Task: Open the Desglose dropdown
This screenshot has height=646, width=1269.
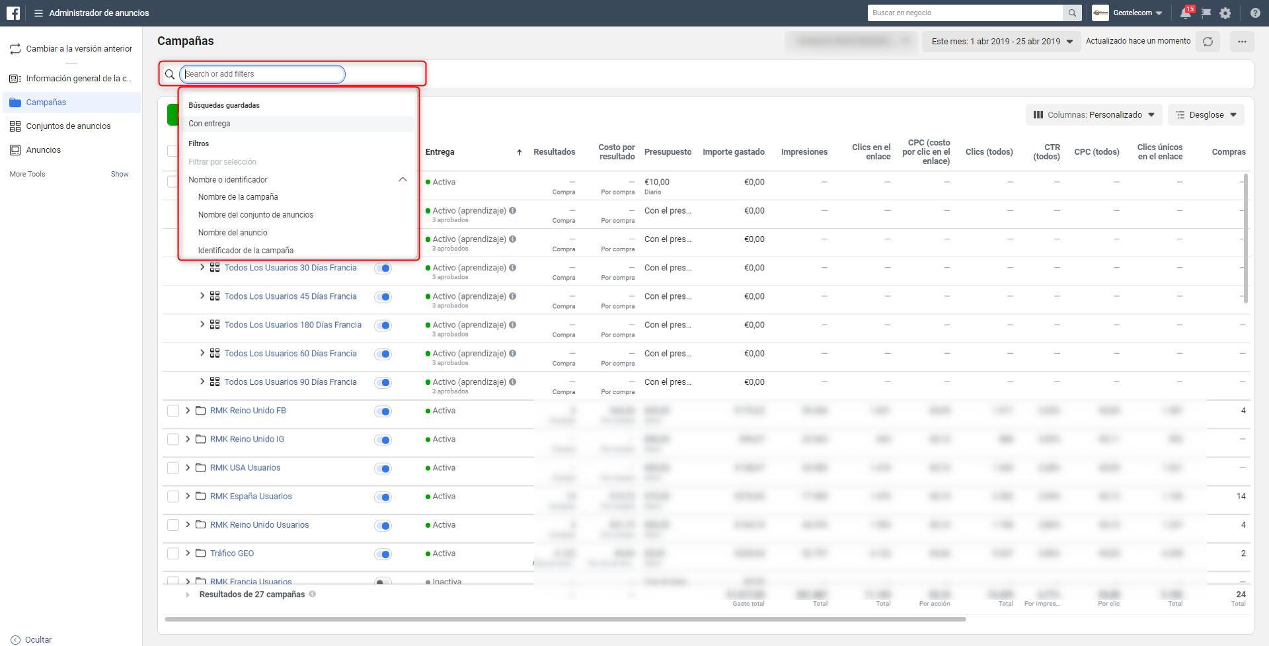Action: (x=1206, y=115)
